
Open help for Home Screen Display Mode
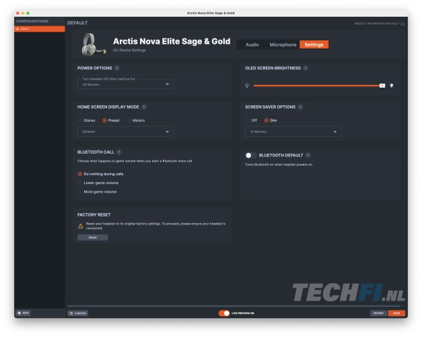tap(144, 107)
